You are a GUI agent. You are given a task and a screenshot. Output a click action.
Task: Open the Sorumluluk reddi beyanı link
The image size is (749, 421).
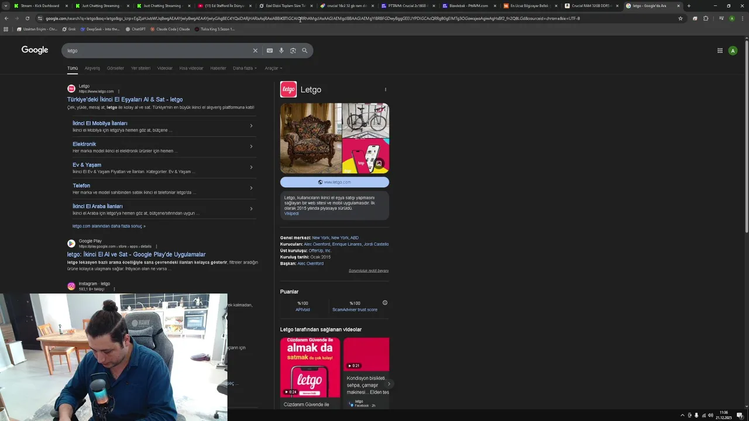[369, 271]
